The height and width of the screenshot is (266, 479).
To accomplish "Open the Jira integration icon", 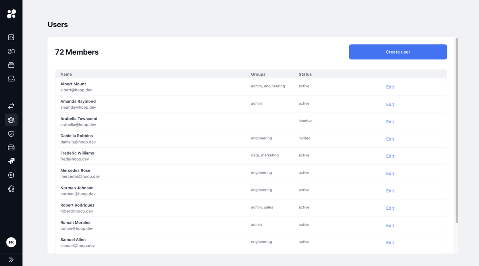I will coord(11,161).
